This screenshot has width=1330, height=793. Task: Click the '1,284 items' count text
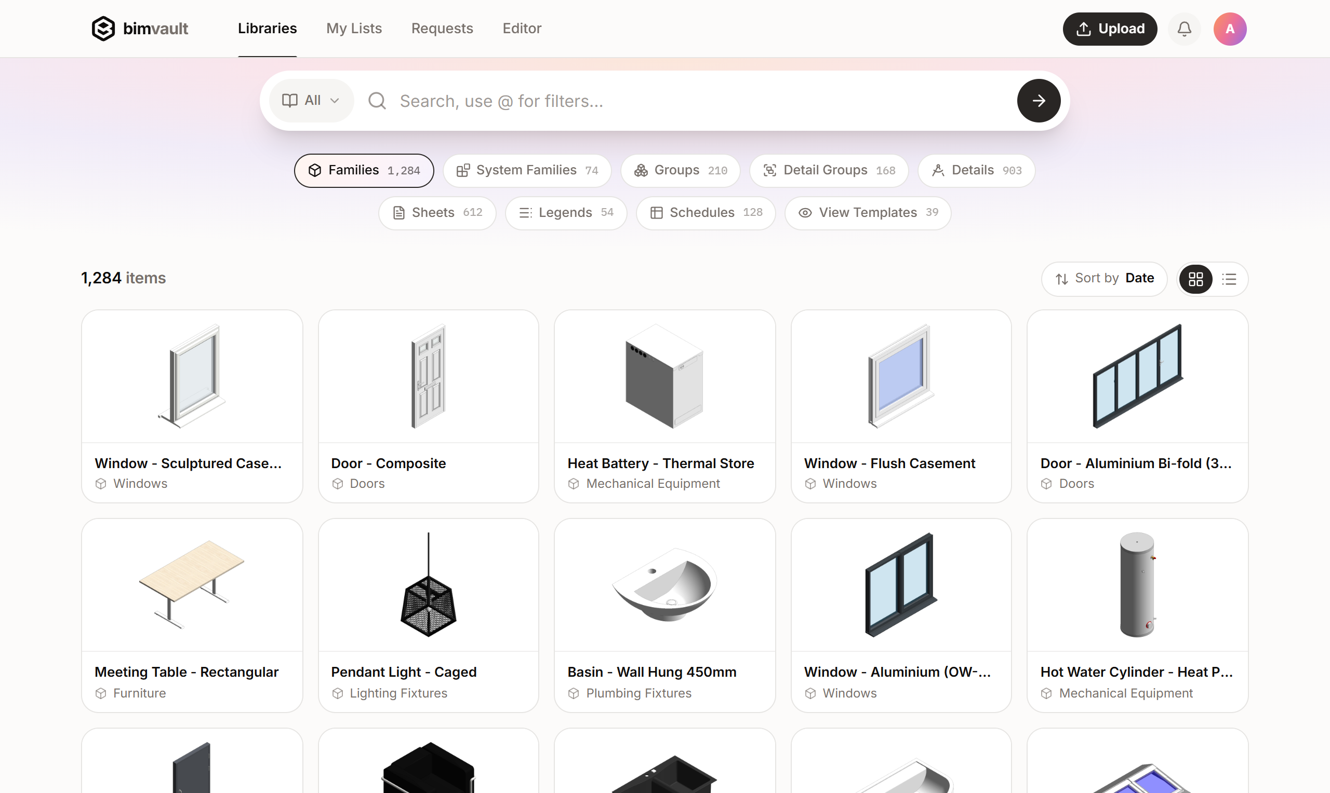click(x=124, y=278)
